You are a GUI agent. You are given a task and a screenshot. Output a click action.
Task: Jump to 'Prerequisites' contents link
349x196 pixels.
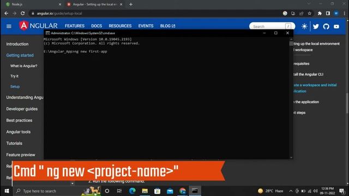(x=302, y=64)
